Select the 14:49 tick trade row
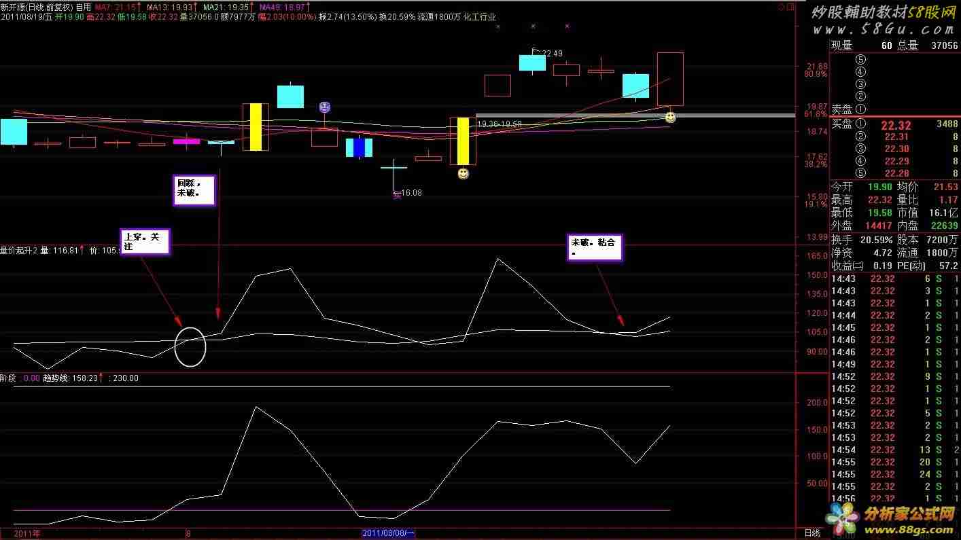Image resolution: width=961 pixels, height=540 pixels. click(x=894, y=364)
